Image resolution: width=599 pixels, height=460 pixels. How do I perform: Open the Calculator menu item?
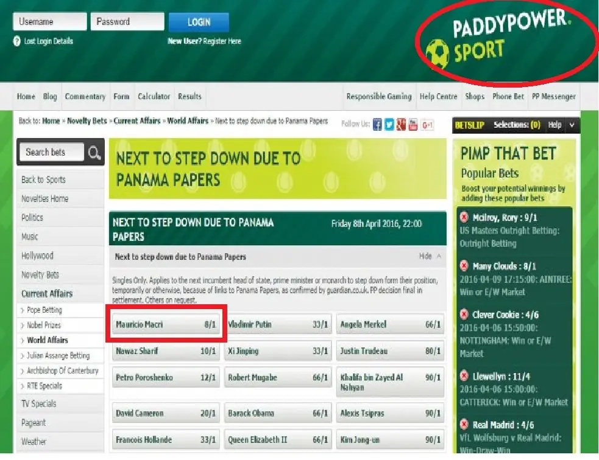tap(154, 97)
